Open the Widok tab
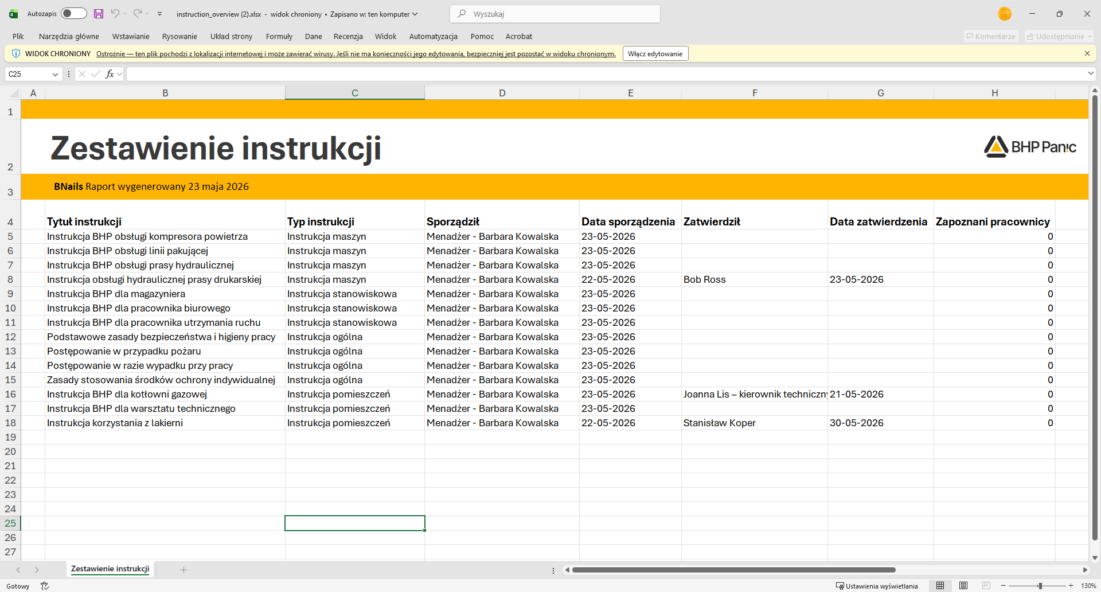This screenshot has width=1101, height=592. point(385,36)
